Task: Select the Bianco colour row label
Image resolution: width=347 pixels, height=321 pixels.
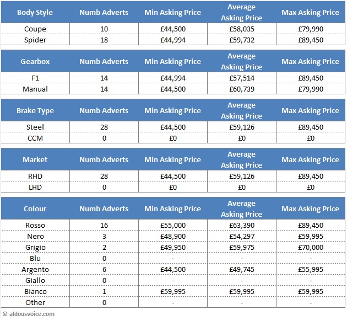Action: [35, 291]
